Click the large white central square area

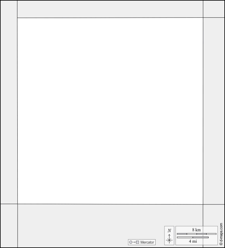click(110, 111)
